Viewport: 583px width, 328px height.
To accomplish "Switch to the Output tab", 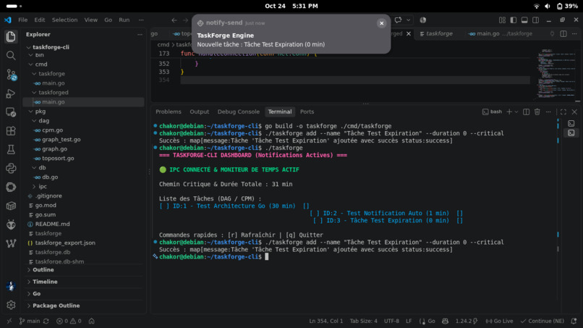I will pyautogui.click(x=200, y=112).
